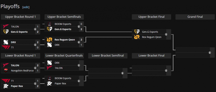Select the Upper Bracket Round 1 header

pyautogui.click(x=20, y=17)
